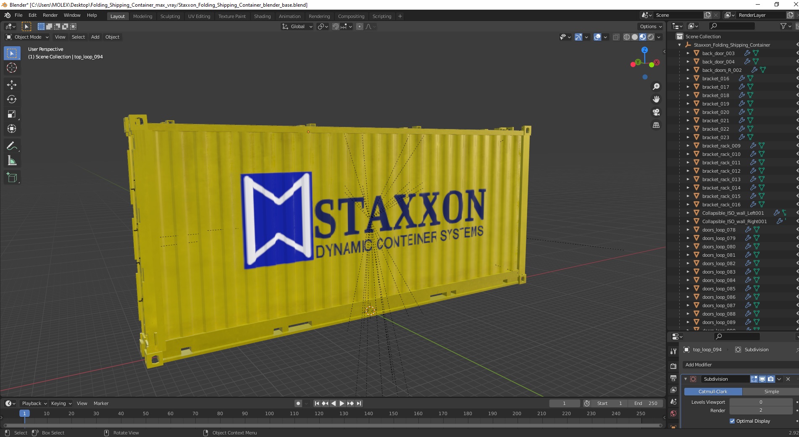Open the Render menu
The height and width of the screenshot is (437, 799).
pos(50,15)
